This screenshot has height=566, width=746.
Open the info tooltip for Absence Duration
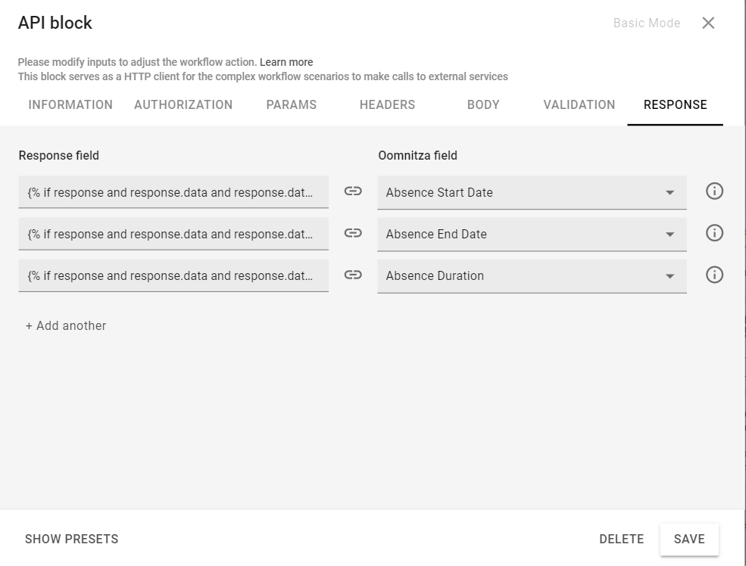tap(714, 275)
